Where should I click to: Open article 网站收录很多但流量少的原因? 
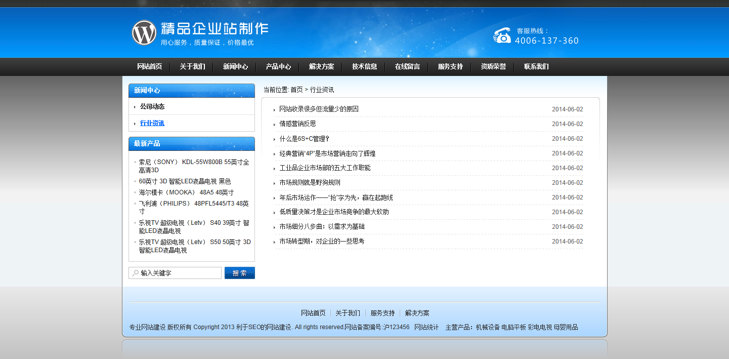319,109
